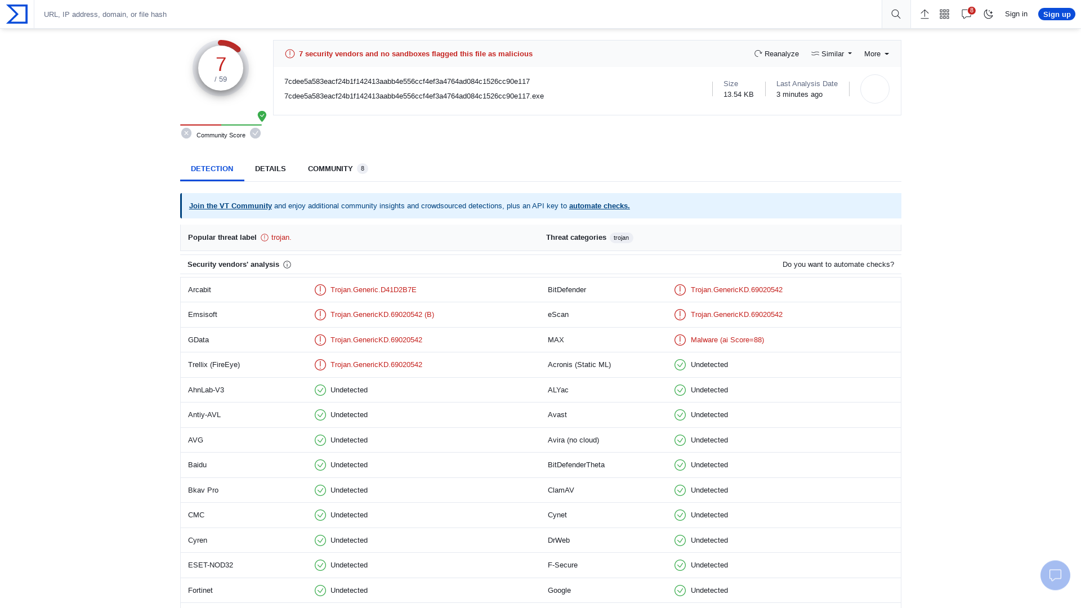Click the upload file arrow icon

coord(924,14)
